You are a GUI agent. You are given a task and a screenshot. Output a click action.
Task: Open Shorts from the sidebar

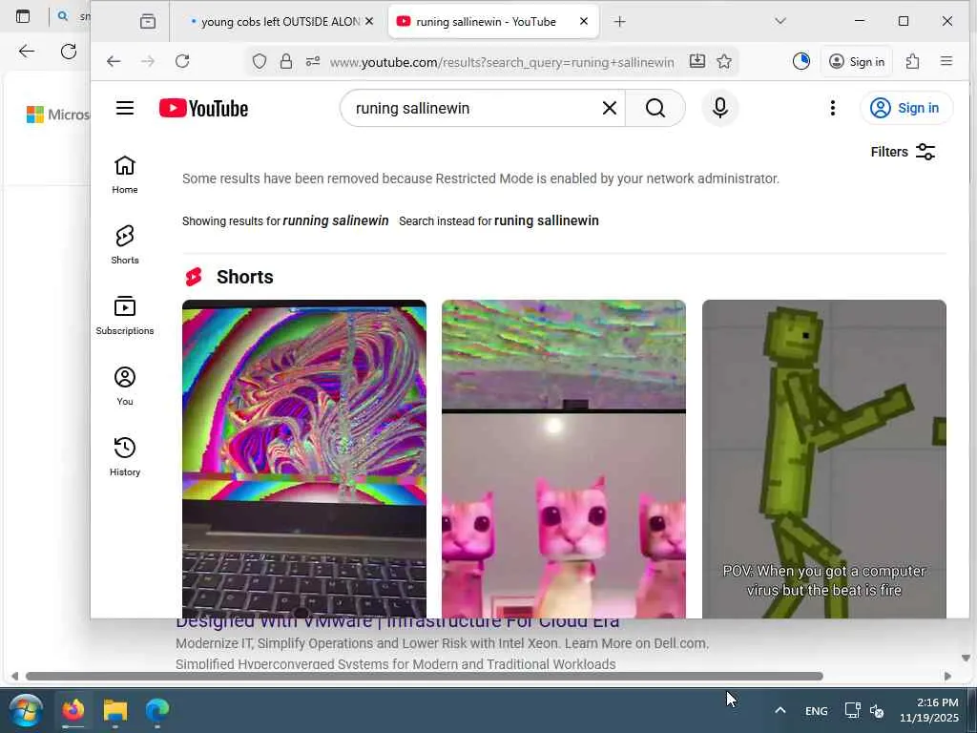click(125, 245)
